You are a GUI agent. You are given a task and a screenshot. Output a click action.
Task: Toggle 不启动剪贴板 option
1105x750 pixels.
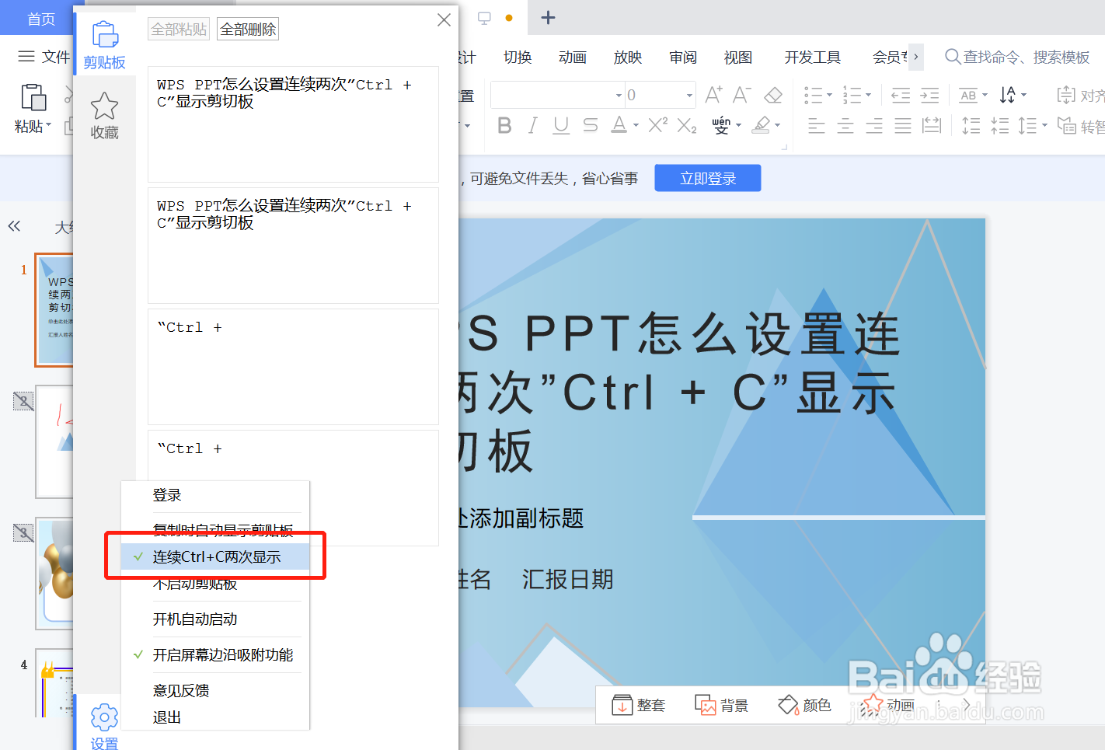(215, 584)
